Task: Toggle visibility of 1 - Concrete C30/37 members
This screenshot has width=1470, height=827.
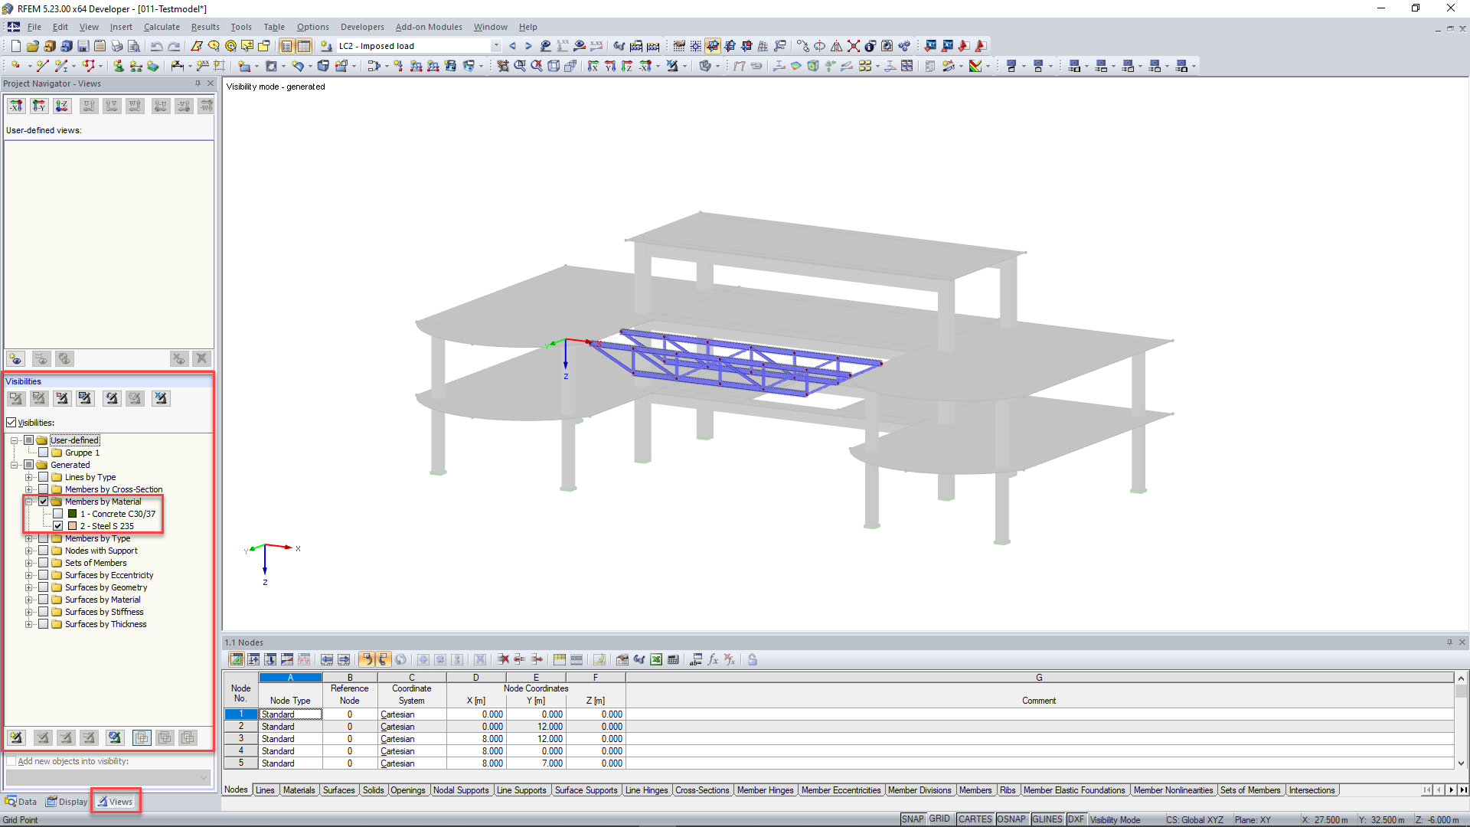Action: click(x=57, y=514)
